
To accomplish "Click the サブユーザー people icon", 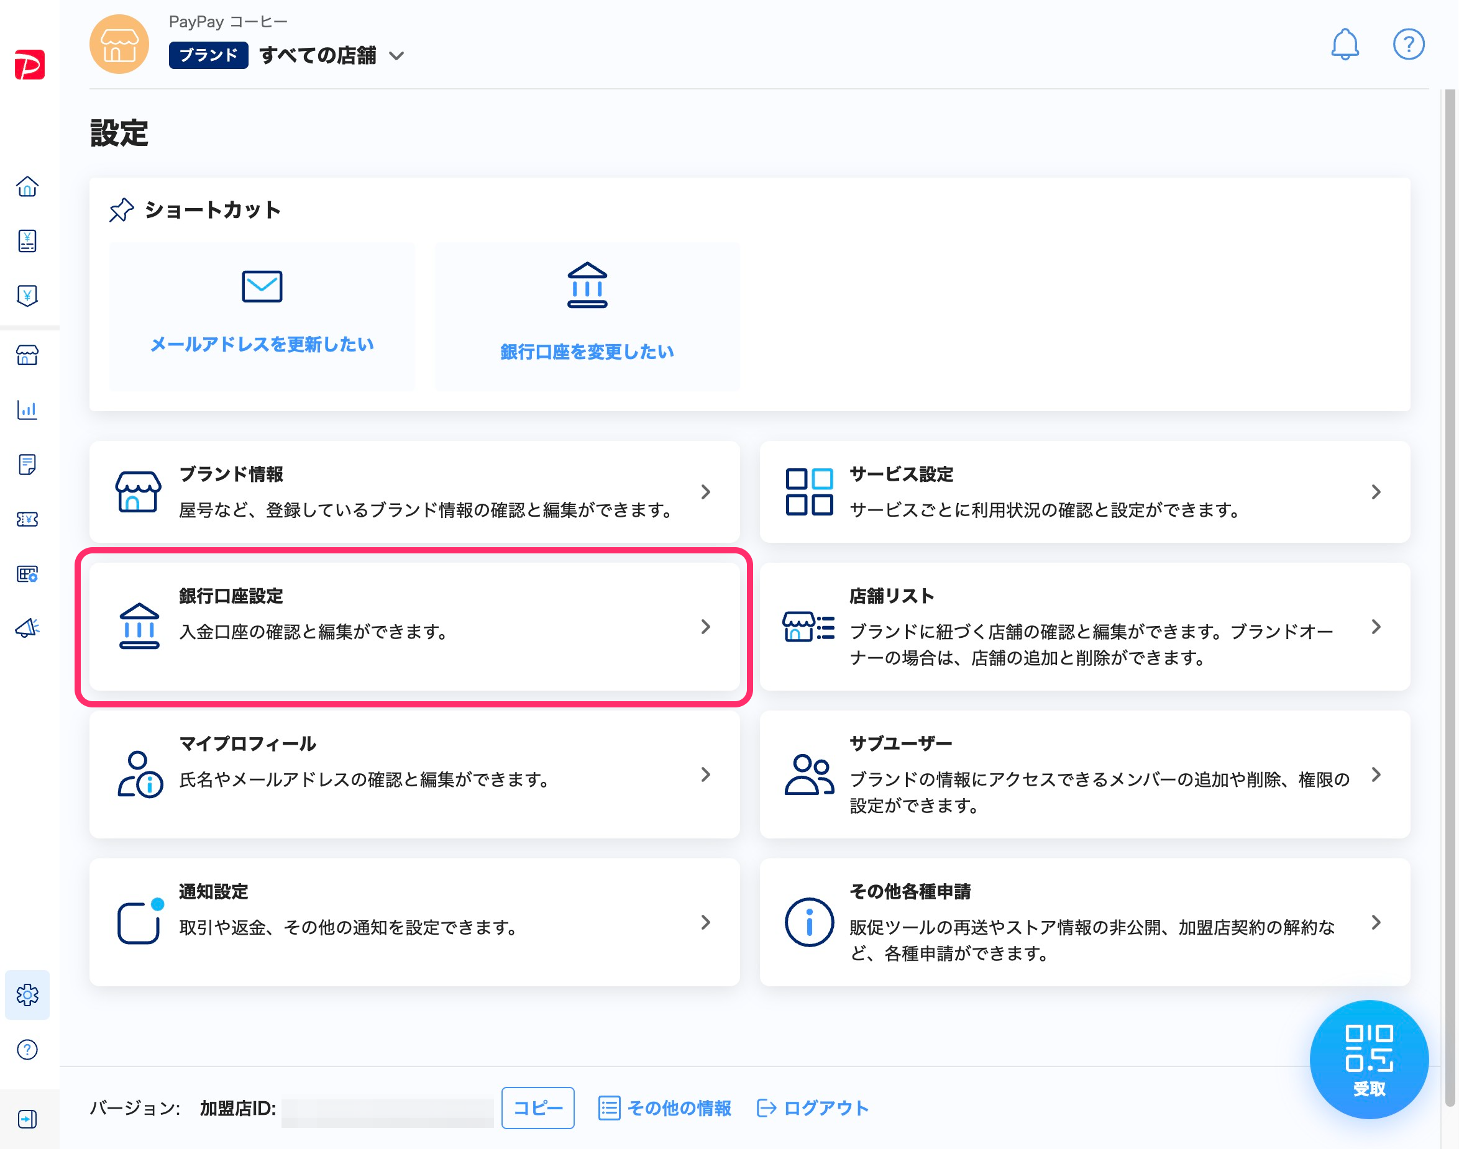I will tap(809, 774).
